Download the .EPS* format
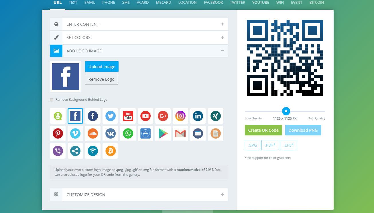The height and width of the screenshot is (213, 374). pos(289,145)
